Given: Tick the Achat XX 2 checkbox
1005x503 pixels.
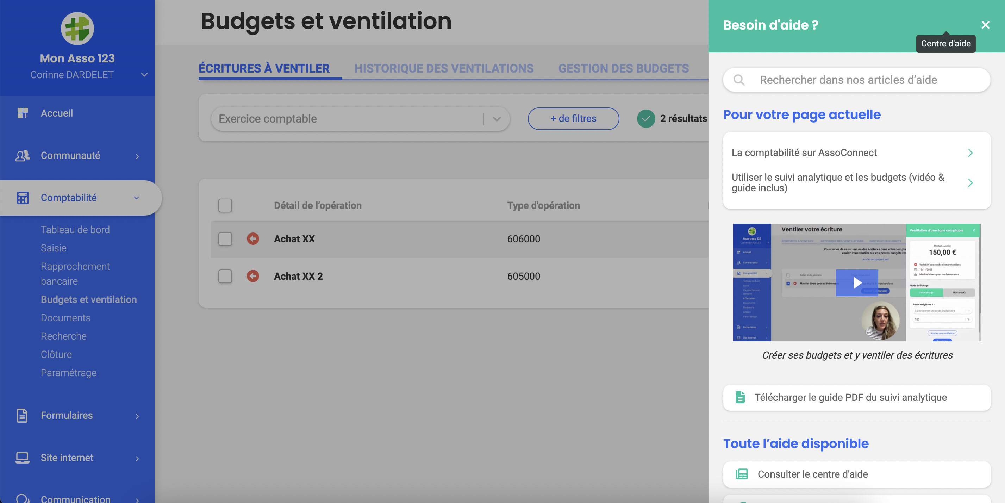Looking at the screenshot, I should point(225,276).
